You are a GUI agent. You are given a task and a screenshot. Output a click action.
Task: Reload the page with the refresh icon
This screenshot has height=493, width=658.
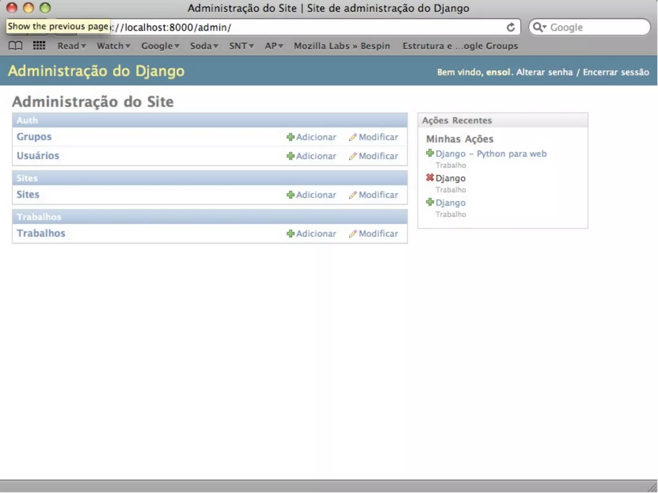pos(511,27)
